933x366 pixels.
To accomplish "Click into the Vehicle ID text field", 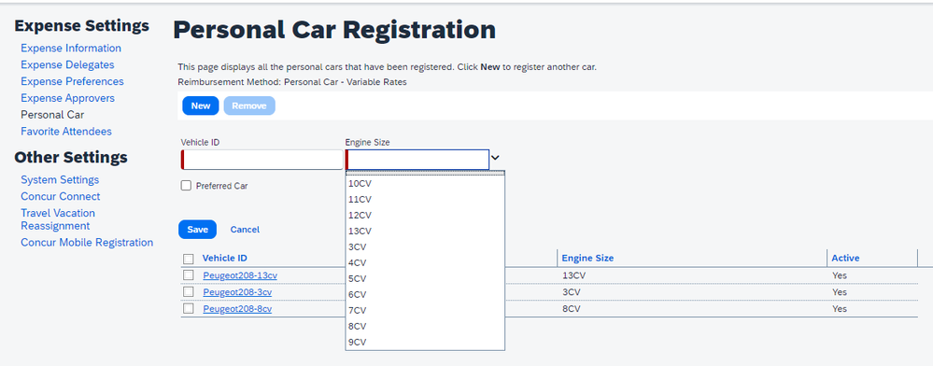I will pos(262,160).
